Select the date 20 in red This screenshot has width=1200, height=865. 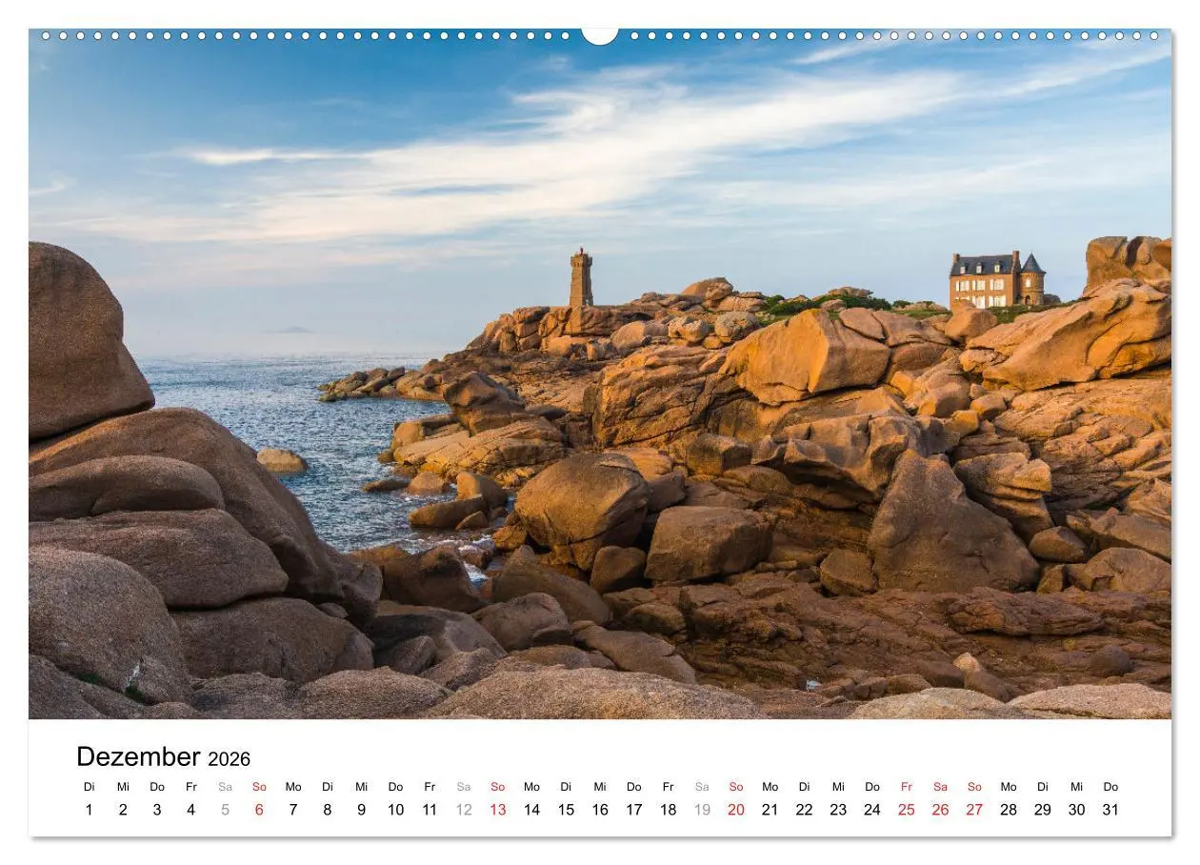[x=735, y=810]
